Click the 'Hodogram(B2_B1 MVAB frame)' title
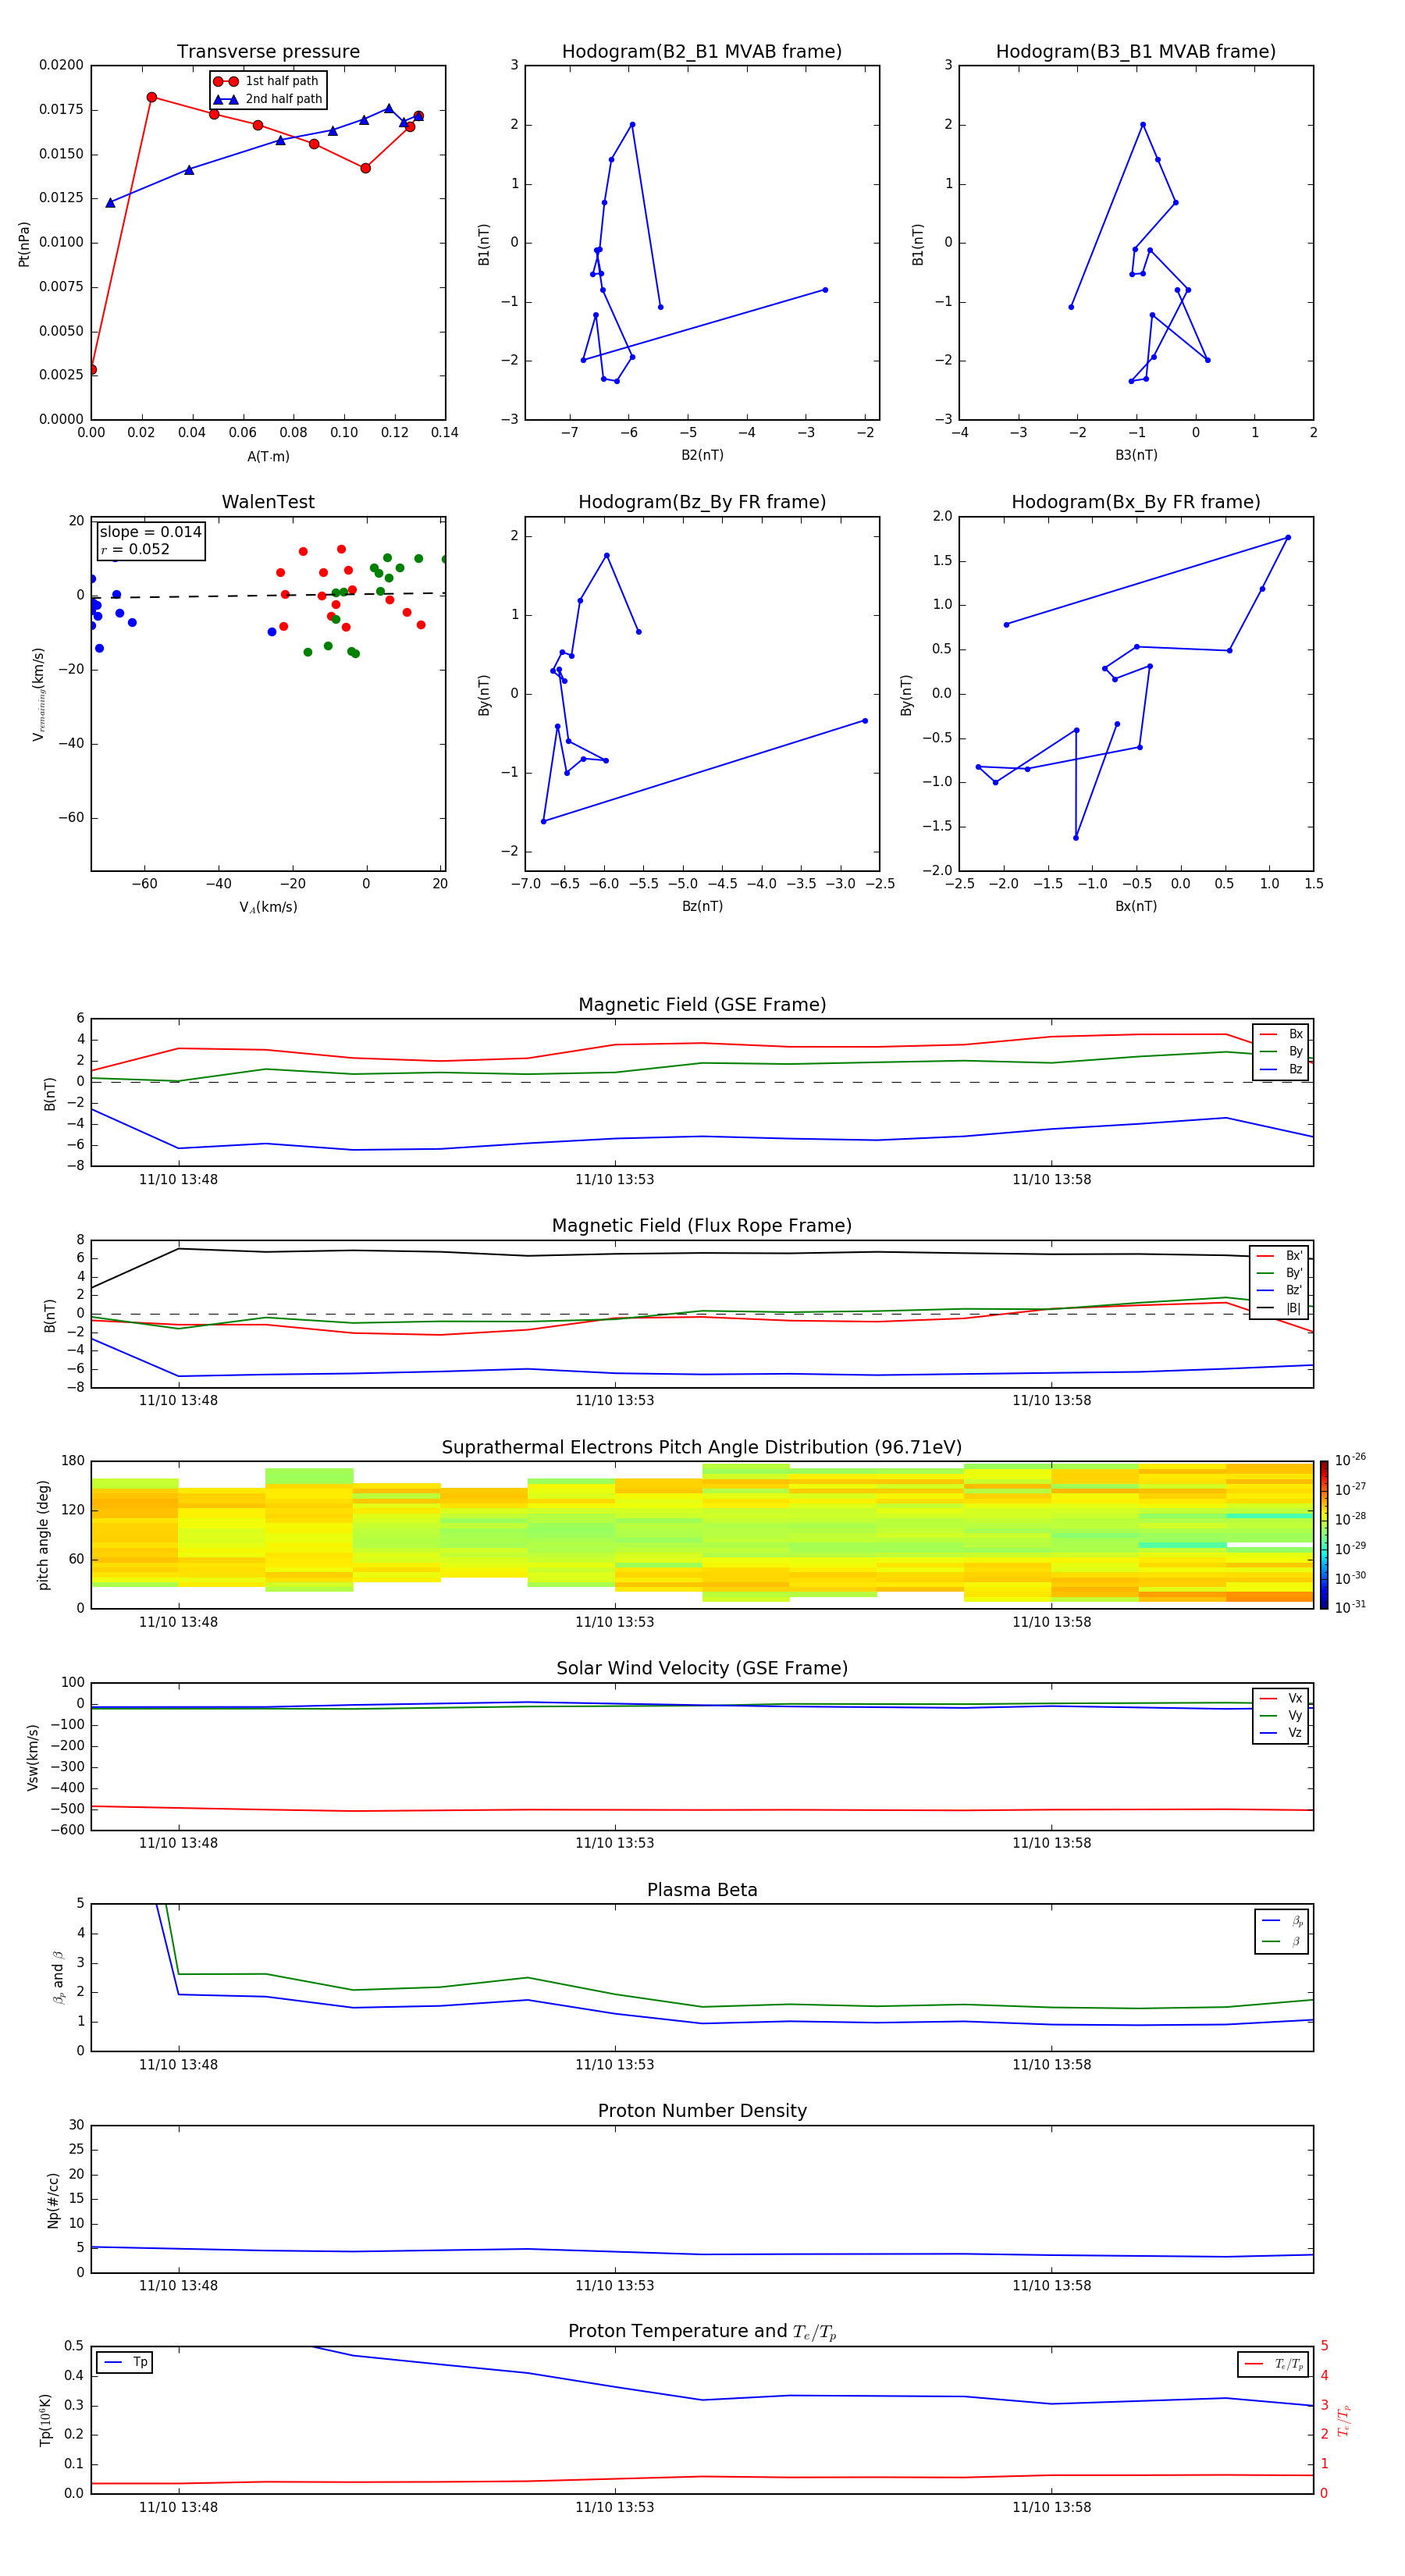This screenshot has height=2576, width=1405. coord(702,52)
